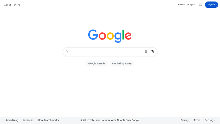Click the Google logo
Viewport: 220px width, 124px height.
(x=110, y=36)
